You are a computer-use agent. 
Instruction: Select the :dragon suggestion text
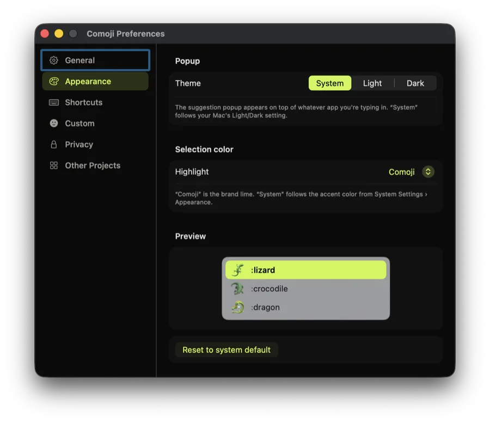click(265, 308)
